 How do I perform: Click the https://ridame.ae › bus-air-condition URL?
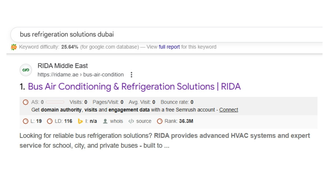point(80,75)
